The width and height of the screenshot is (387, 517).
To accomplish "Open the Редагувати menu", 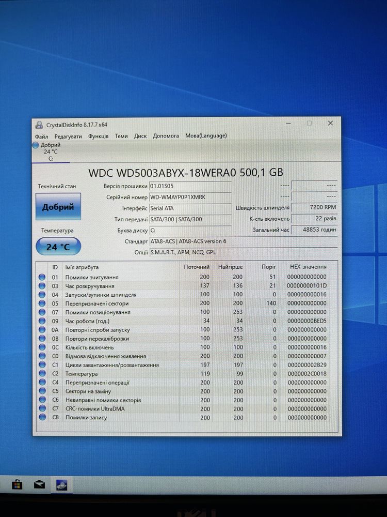I will pos(68,136).
